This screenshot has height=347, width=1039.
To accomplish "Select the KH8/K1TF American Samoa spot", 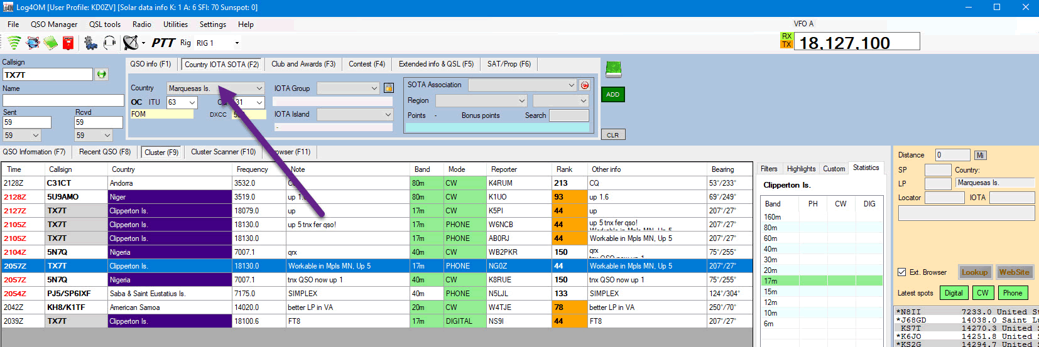I will click(x=377, y=307).
